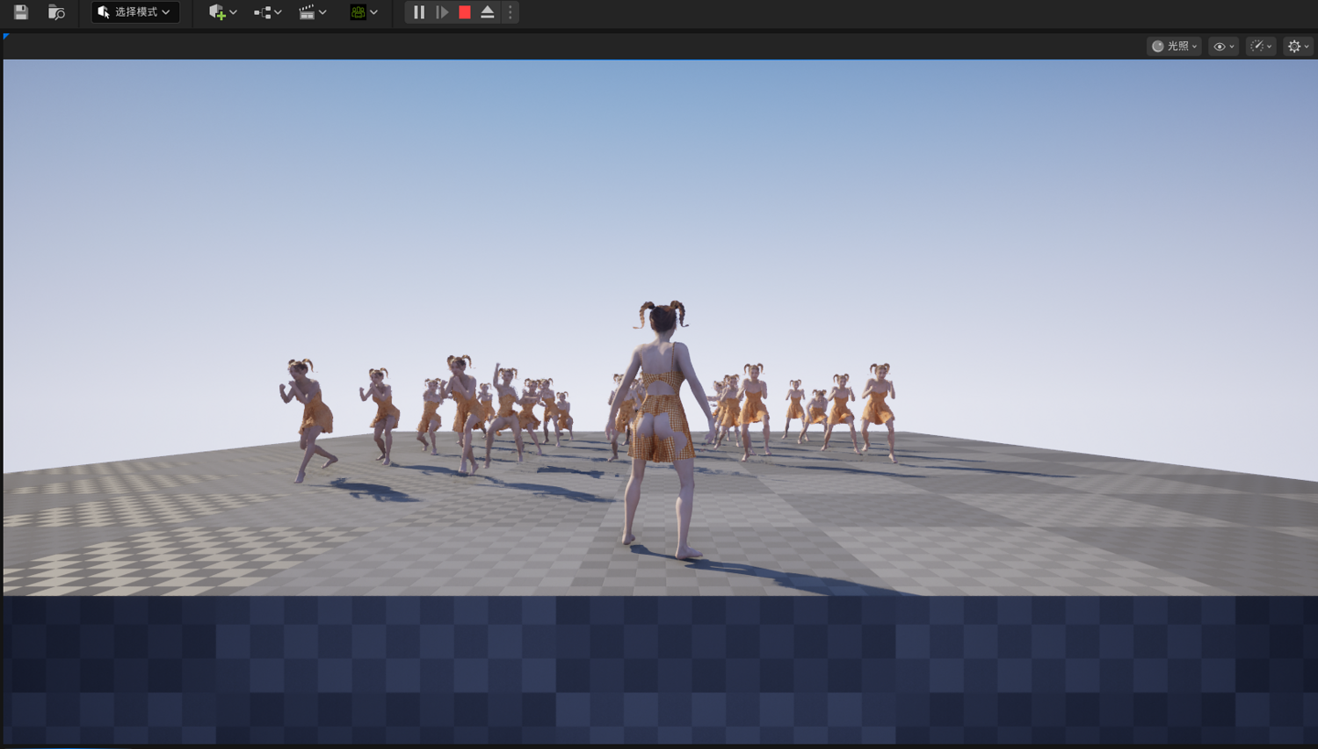Click the eject button in the play controls
The image size is (1318, 749).
coord(488,12)
